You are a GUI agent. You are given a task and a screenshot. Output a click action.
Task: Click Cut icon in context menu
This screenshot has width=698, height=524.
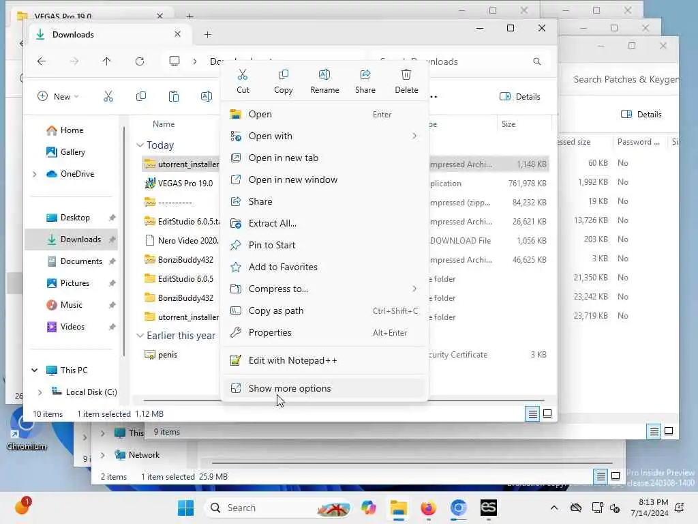click(243, 81)
